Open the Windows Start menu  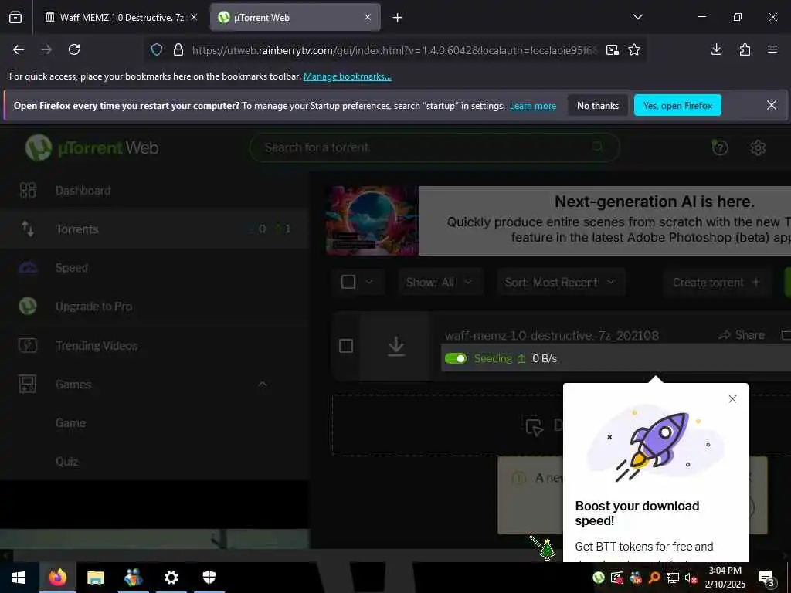pos(19,578)
